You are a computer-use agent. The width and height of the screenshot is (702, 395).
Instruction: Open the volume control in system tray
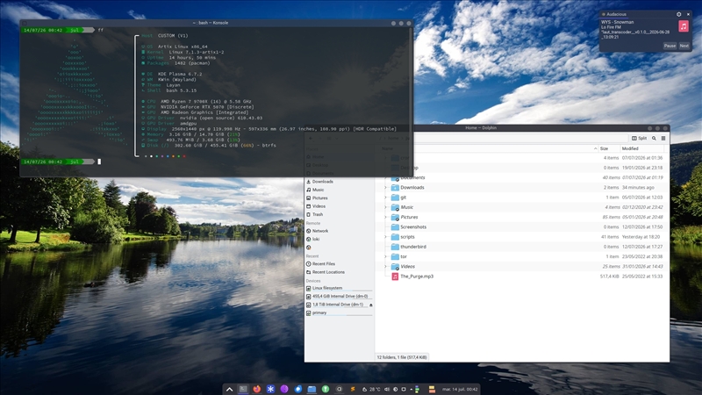(x=387, y=389)
